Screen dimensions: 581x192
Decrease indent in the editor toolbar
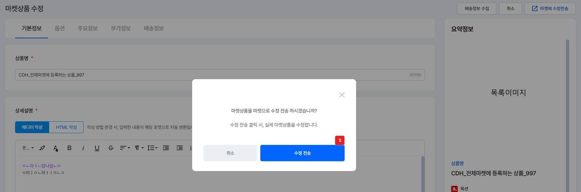pyautogui.click(x=166, y=148)
